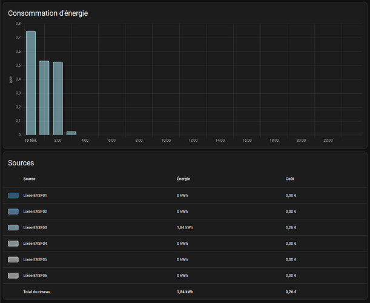Click the Lixee EASF06 color swatch
The width and height of the screenshot is (370, 303).
pyautogui.click(x=13, y=276)
